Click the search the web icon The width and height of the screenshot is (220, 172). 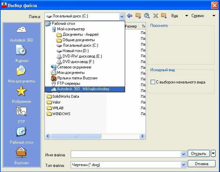[147, 16]
